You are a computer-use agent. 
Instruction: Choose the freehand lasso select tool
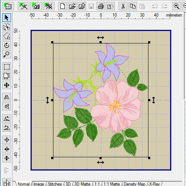7,36
